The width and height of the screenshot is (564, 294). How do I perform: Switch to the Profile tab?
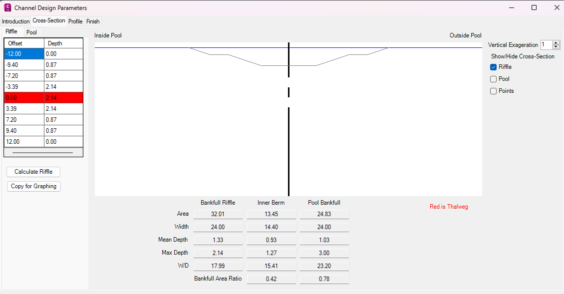coord(75,21)
